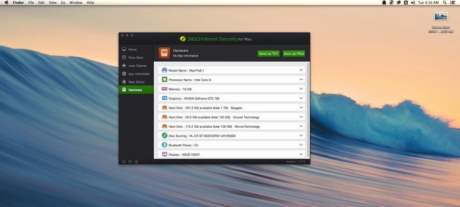Select the Hardware tab in sidebar

click(136, 90)
